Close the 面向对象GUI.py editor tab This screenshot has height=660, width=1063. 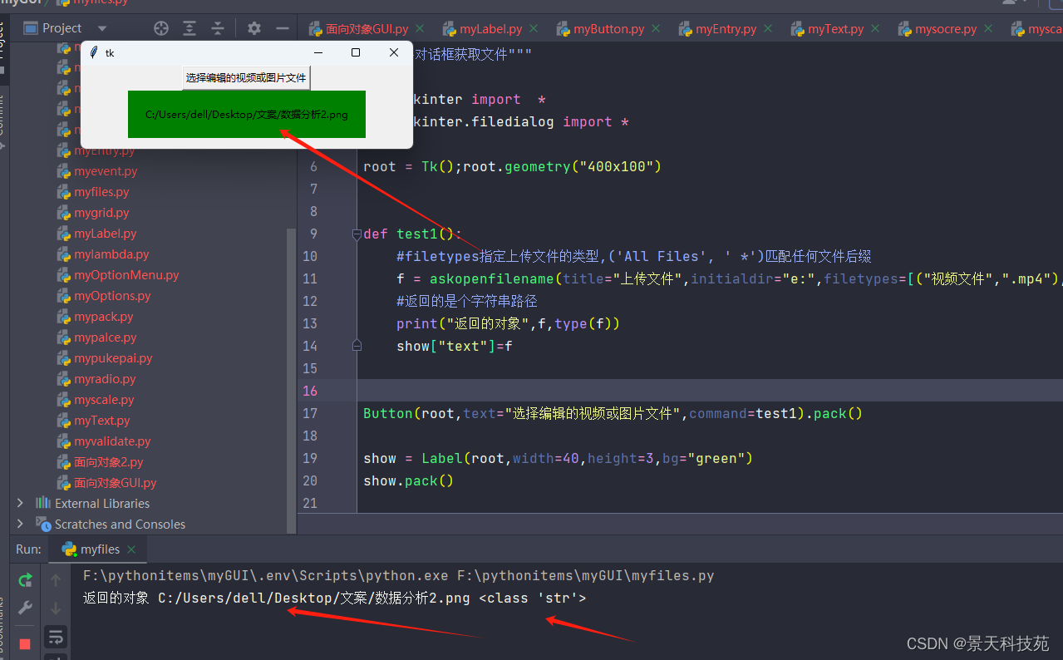(420, 28)
